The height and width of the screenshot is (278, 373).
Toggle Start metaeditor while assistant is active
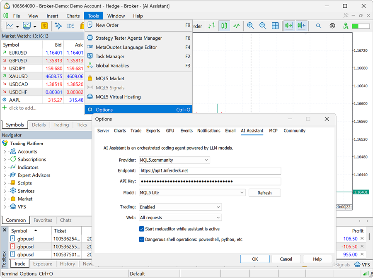[142, 229]
